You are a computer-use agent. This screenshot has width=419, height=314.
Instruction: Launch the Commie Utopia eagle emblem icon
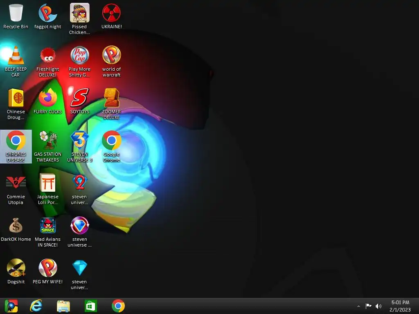tap(16, 183)
